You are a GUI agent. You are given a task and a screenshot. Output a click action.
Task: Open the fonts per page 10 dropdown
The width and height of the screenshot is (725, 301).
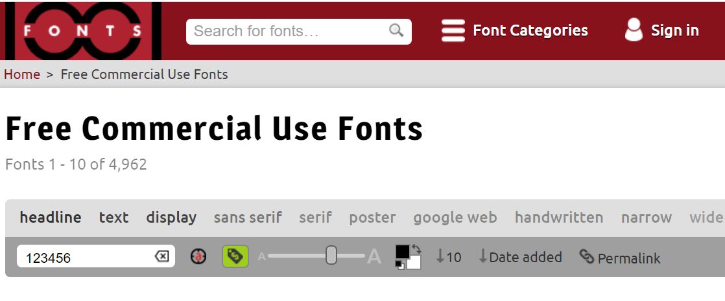pyautogui.click(x=449, y=257)
